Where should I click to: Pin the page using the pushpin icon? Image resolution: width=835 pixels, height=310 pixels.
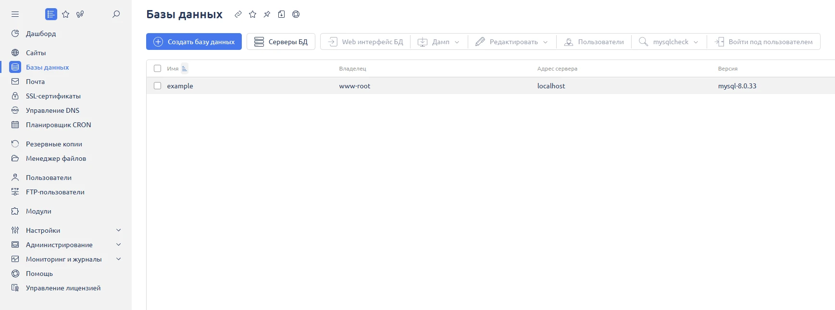[x=267, y=14]
